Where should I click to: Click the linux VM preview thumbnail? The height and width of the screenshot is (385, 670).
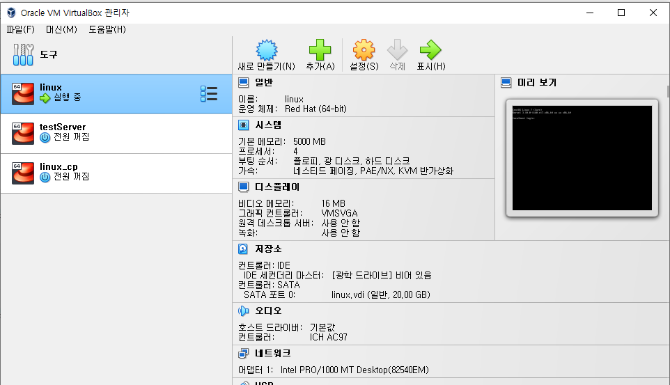(x=582, y=158)
